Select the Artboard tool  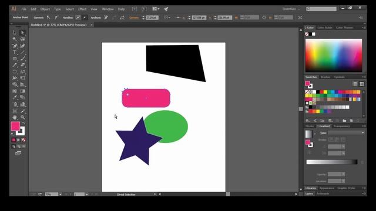tap(15, 111)
